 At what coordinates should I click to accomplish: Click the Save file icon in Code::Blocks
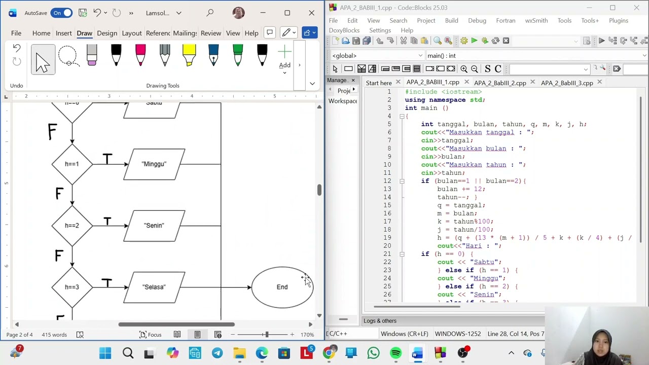(356, 41)
